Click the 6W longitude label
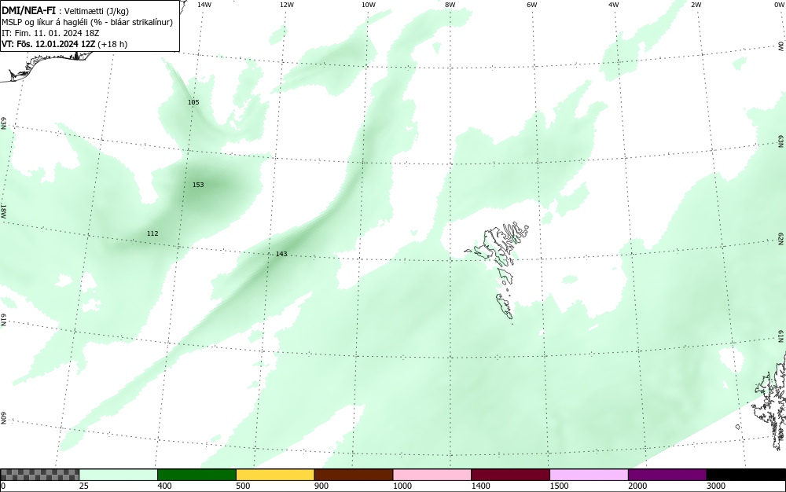Screen dimensions: 786x492 click(x=532, y=5)
